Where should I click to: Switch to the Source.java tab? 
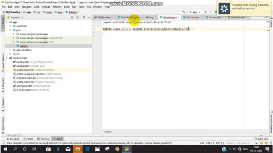click(215, 17)
